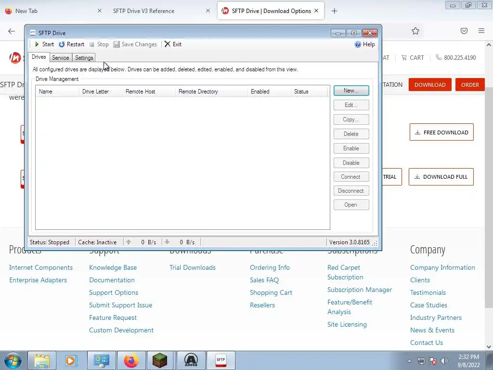493x370 pixels.
Task: Open the Knowledge Base link
Action: [x=113, y=267]
